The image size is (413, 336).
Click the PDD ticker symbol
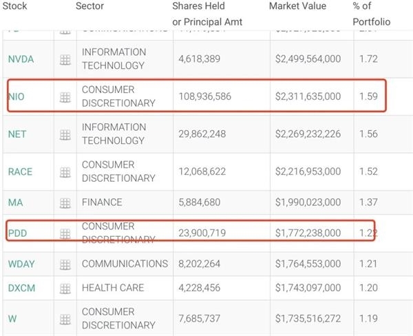17,233
